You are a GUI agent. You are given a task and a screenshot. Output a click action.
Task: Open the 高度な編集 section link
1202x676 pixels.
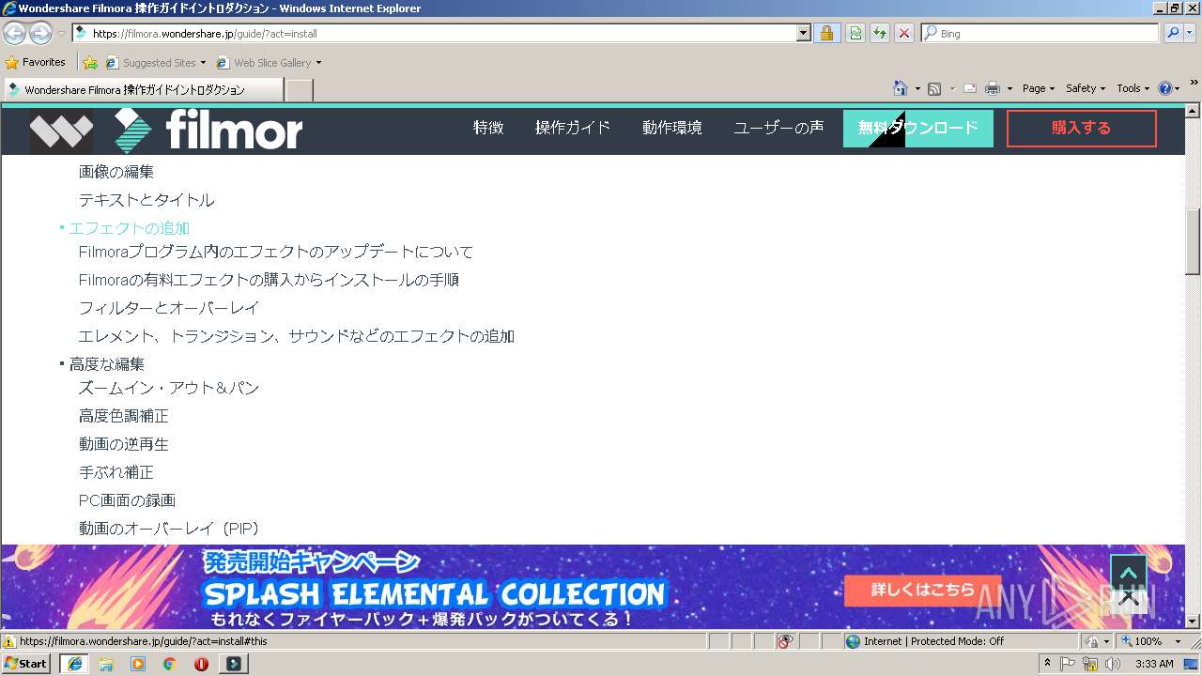[107, 364]
